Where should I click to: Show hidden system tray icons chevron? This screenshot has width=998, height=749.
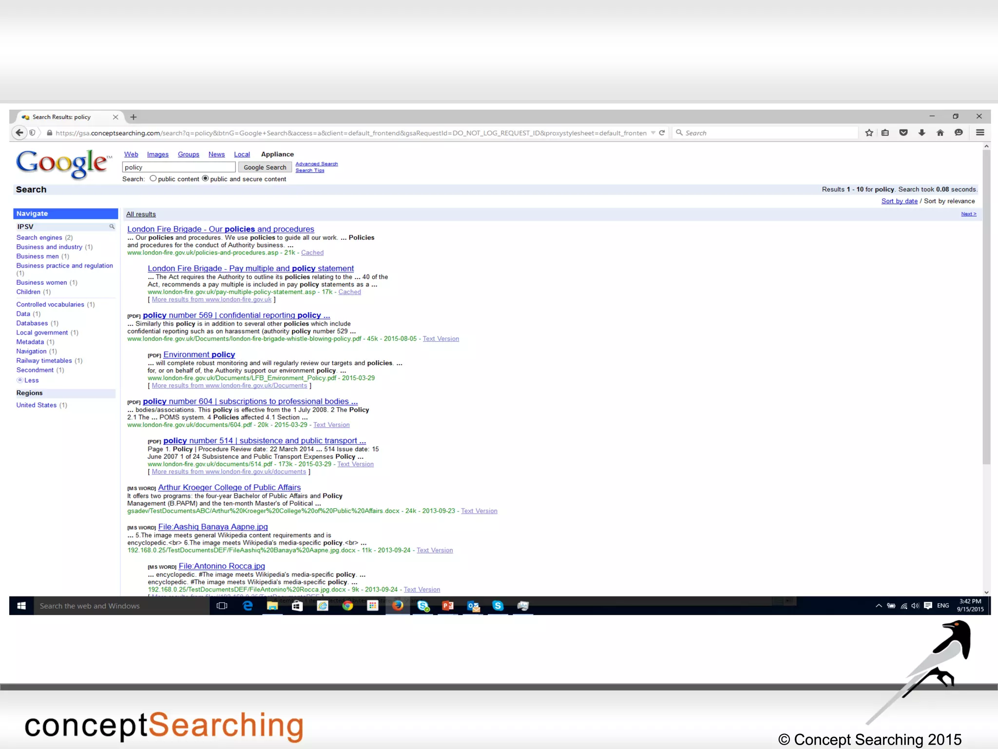(879, 606)
